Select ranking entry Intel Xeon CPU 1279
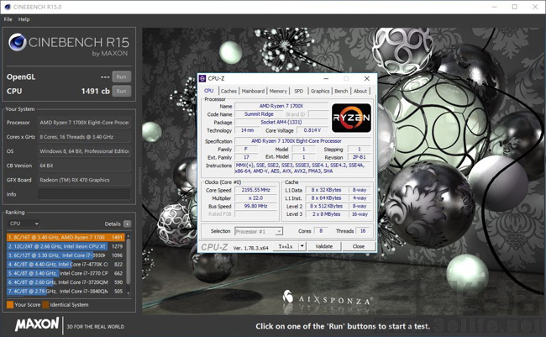 (x=66, y=246)
